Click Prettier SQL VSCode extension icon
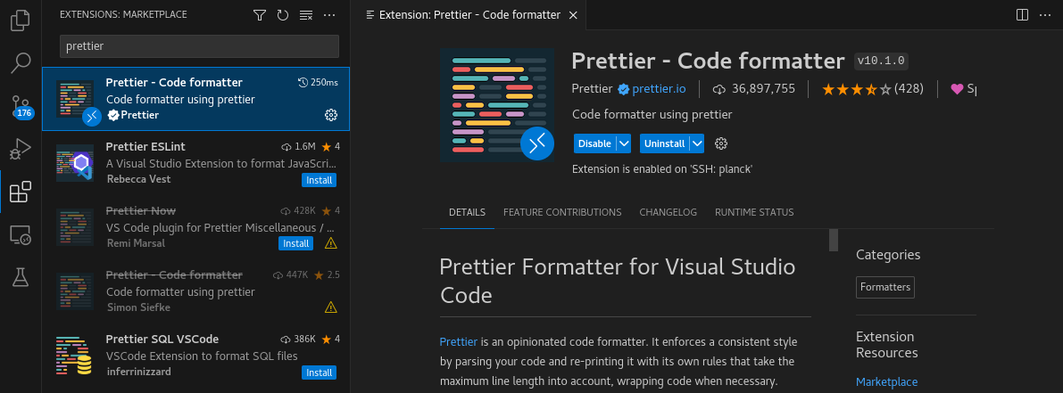This screenshot has width=1063, height=393. pos(75,355)
